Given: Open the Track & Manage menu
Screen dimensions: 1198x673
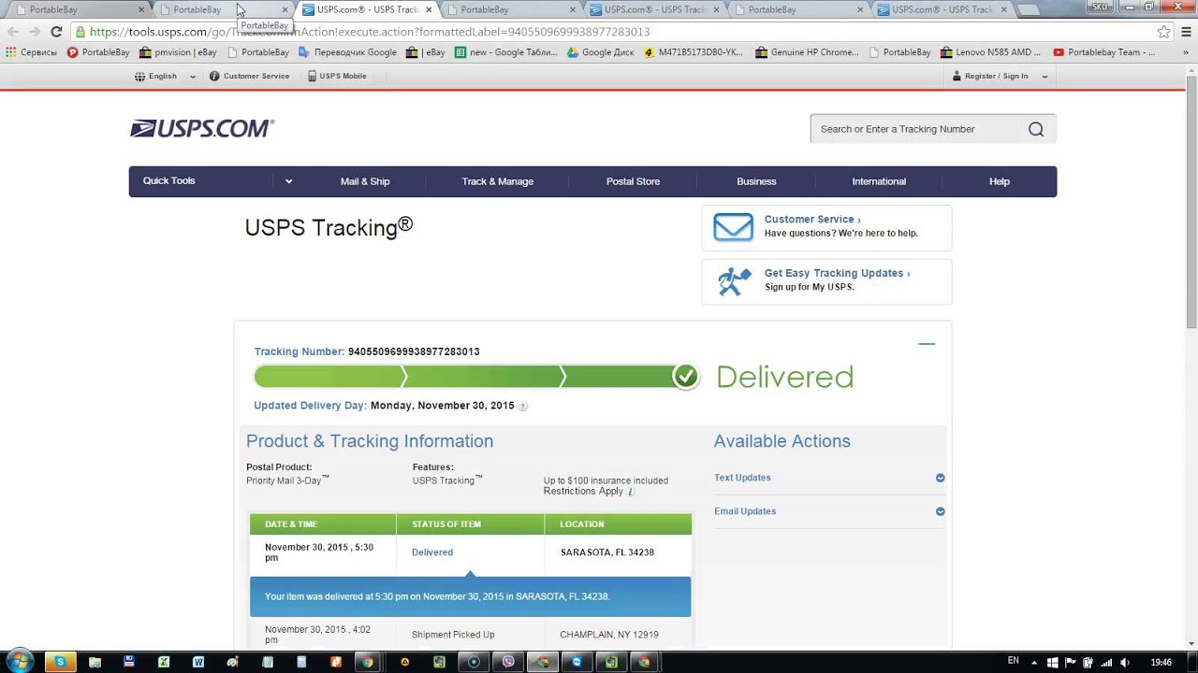Looking at the screenshot, I should tap(498, 181).
